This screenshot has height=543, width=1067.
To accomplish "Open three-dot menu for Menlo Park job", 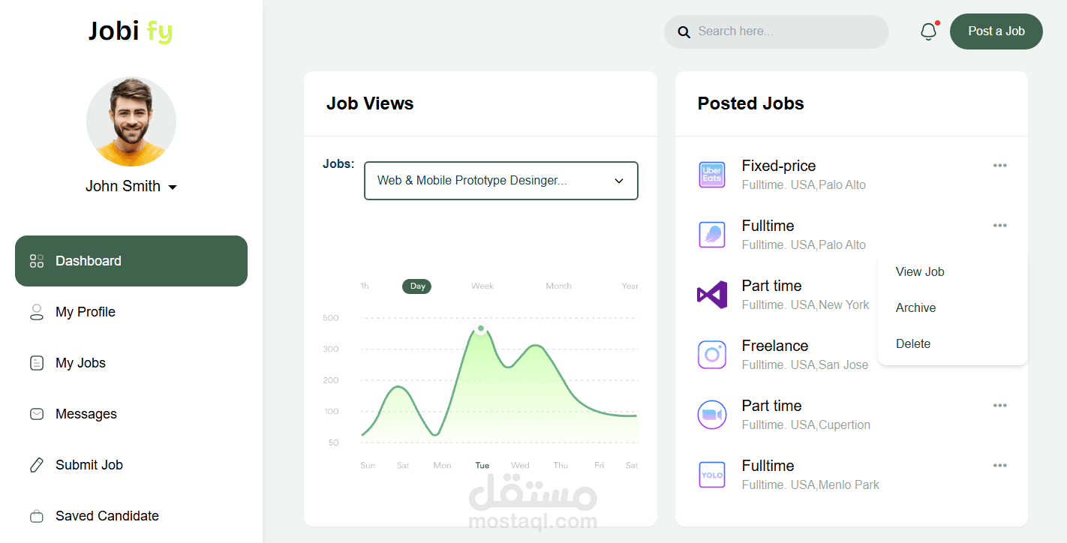I will pos(999,466).
